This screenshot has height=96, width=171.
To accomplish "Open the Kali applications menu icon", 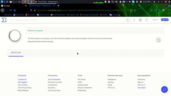I will click(x=2, y=2).
